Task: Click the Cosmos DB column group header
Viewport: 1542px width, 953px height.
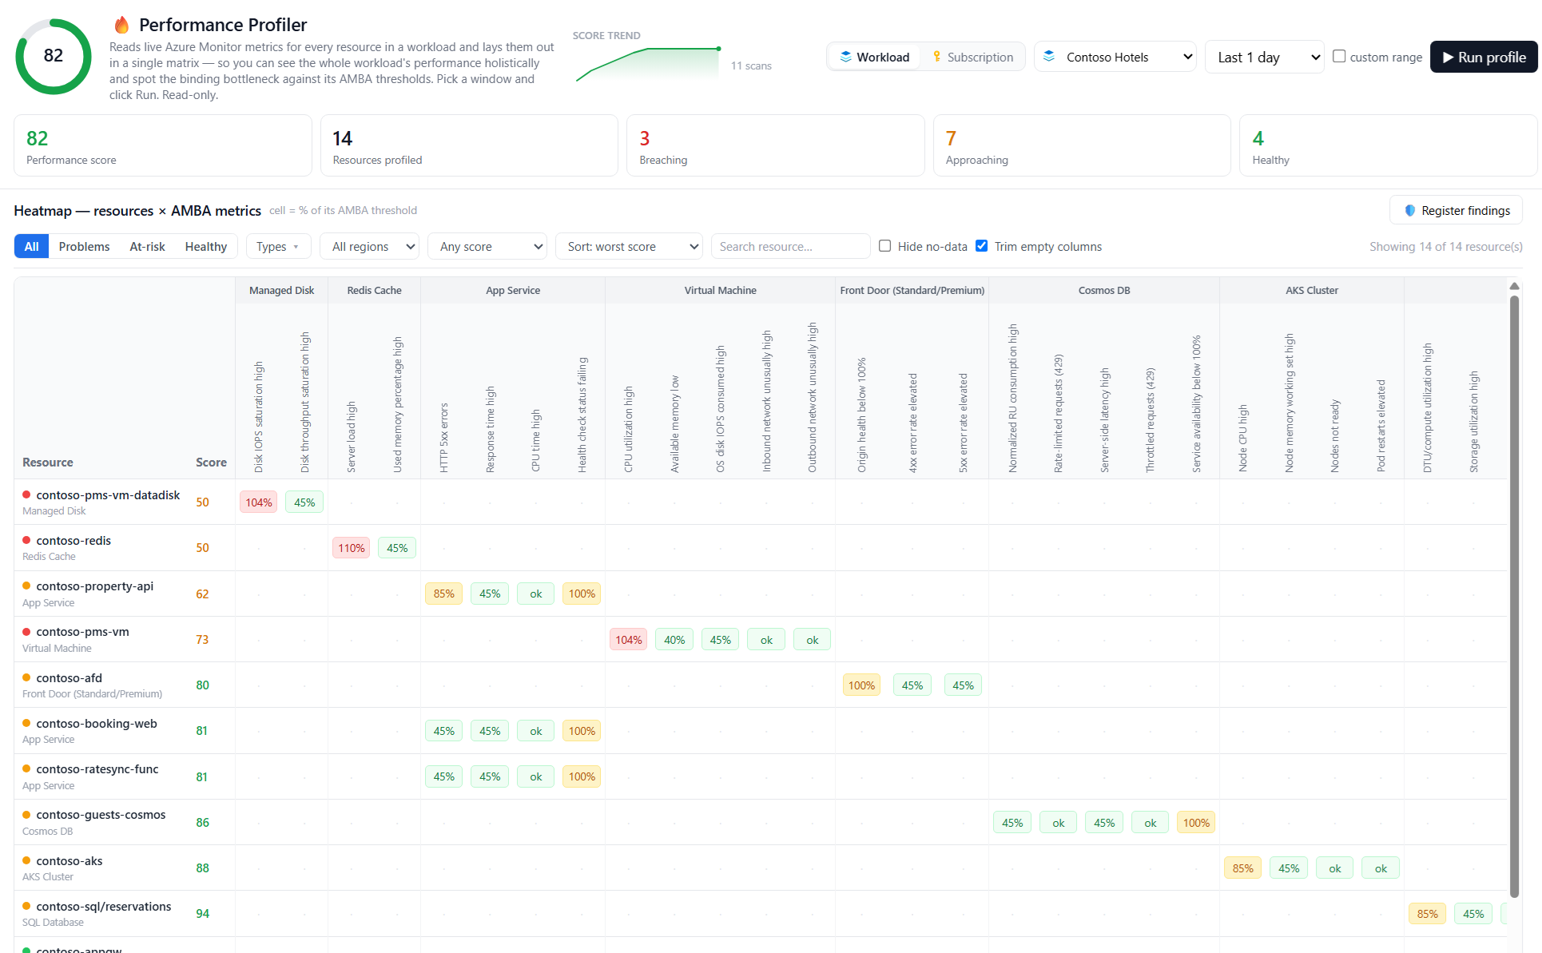Action: pos(1104,290)
